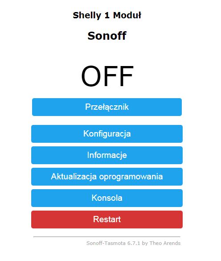Launch the command console via Konsola
The width and height of the screenshot is (221, 261).
click(107, 198)
